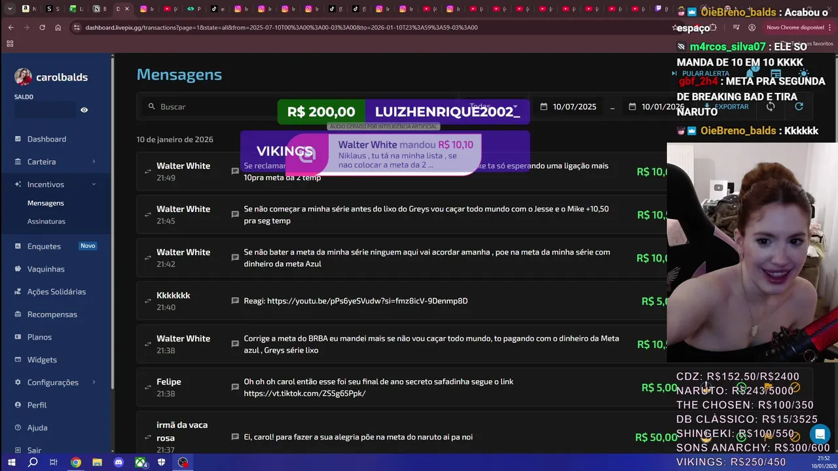Click the Exportar button
This screenshot has height=471, width=838.
727,107
